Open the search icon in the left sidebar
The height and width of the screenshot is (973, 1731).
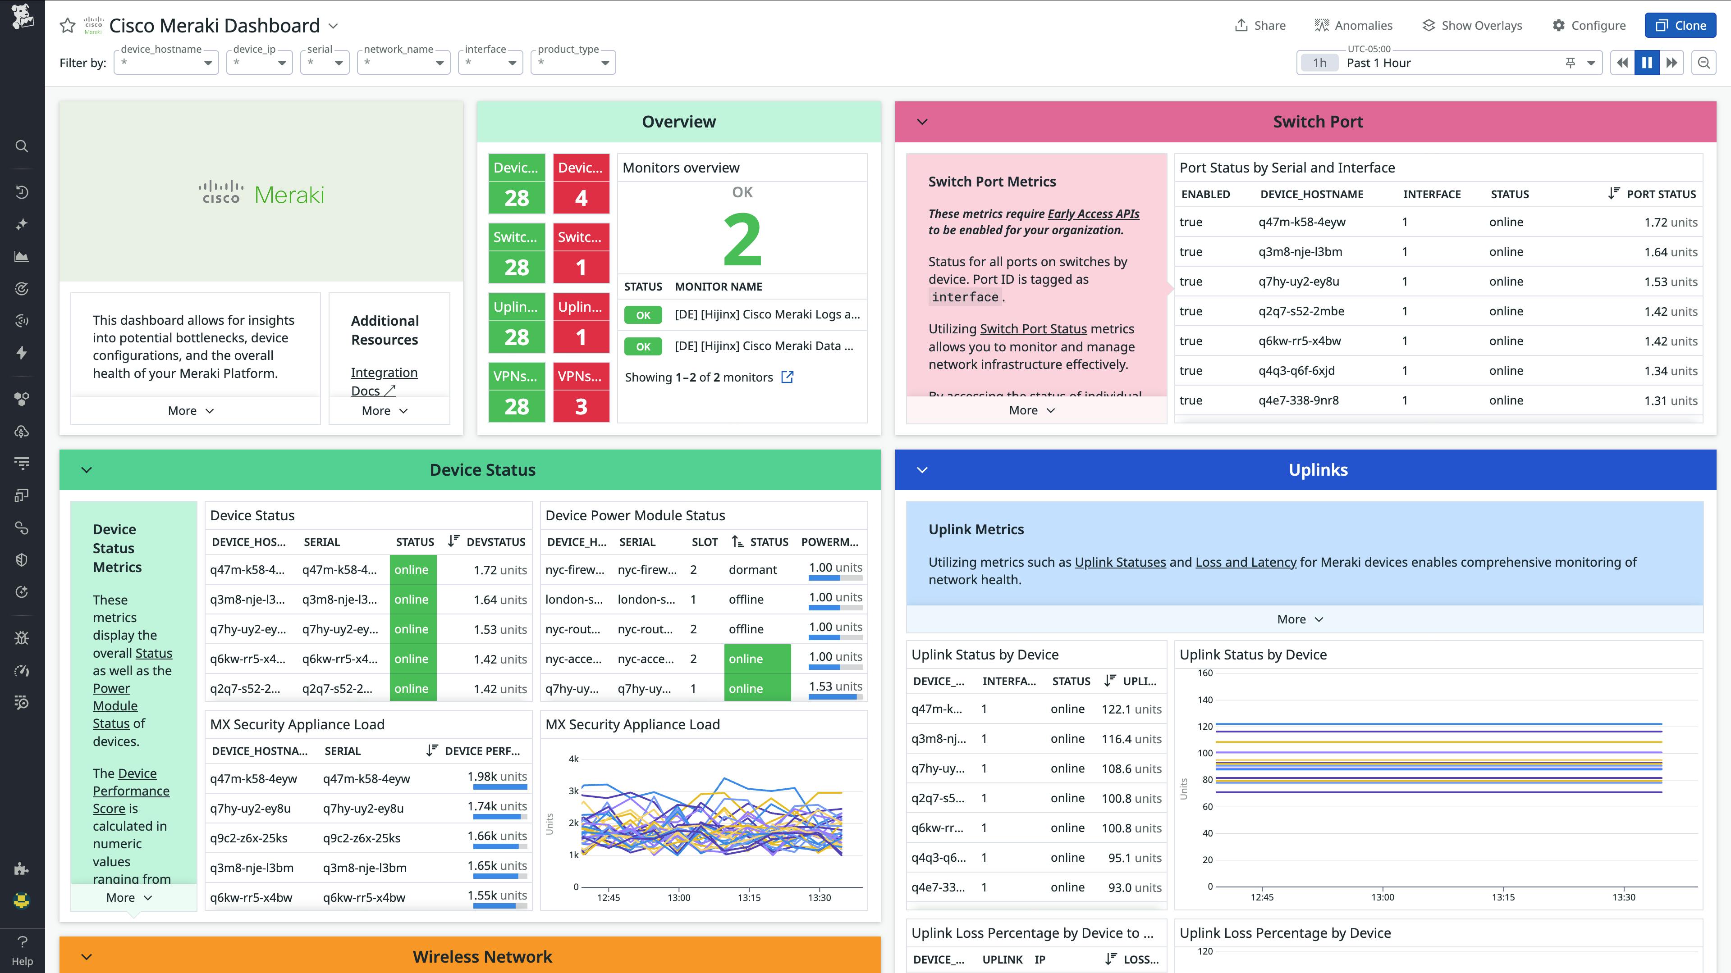(x=22, y=146)
